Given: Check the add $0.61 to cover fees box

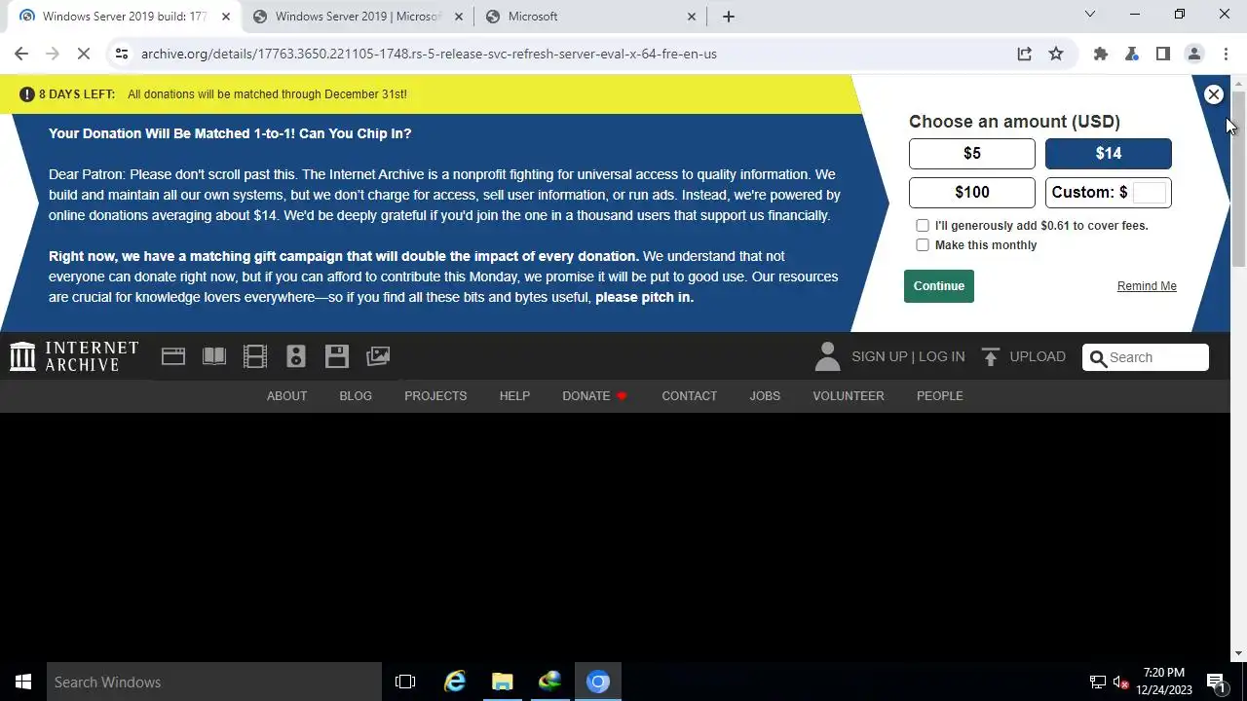Looking at the screenshot, I should click(923, 225).
